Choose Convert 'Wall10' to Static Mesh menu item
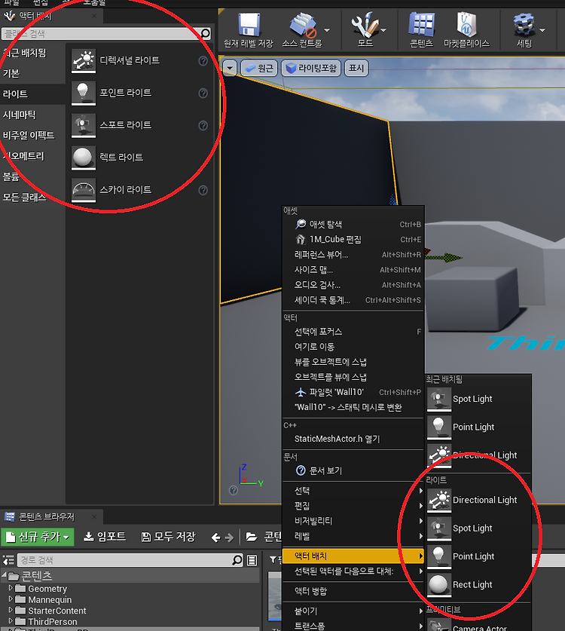Viewport: 565px width, 631px height. coord(353,407)
